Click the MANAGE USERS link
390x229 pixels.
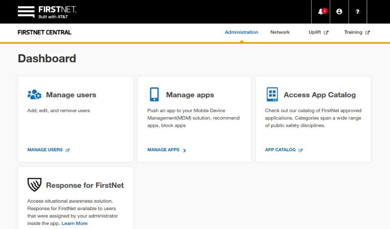[x=45, y=150]
